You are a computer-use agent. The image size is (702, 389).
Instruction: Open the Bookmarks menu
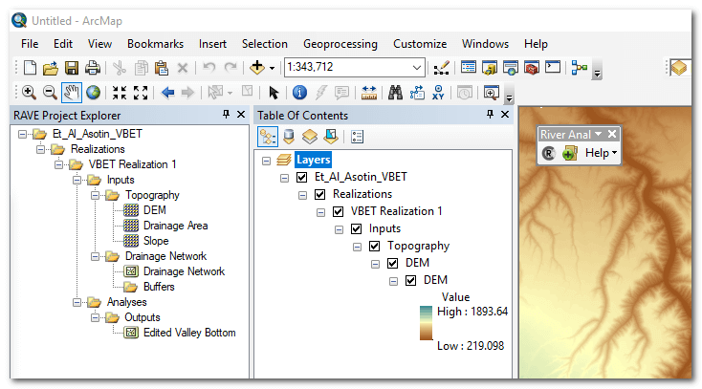pyautogui.click(x=155, y=44)
